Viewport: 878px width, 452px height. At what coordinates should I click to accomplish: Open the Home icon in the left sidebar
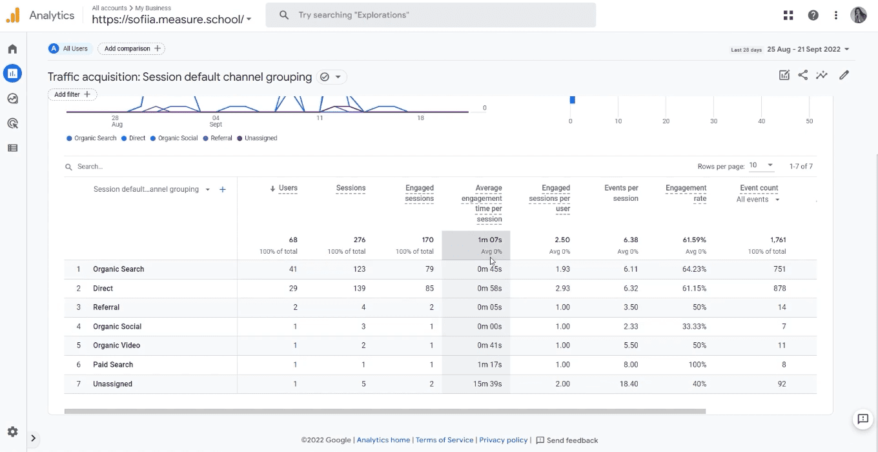(x=12, y=48)
